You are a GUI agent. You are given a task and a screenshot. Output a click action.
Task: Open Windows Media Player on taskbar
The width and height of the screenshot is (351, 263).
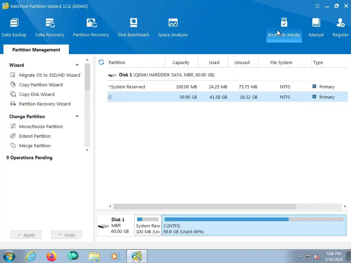pos(115,256)
